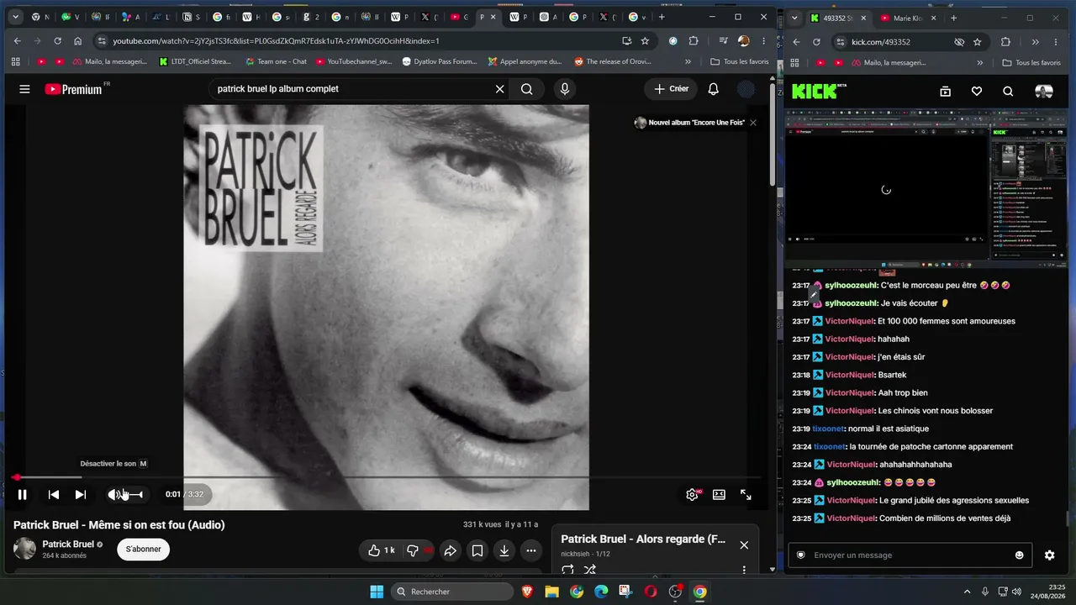Image resolution: width=1076 pixels, height=605 pixels.
Task: Enter YouTube fullscreen mode
Action: click(746, 495)
